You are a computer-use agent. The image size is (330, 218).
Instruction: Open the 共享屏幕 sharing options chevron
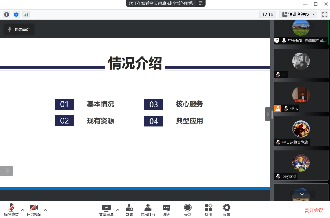tap(117, 210)
